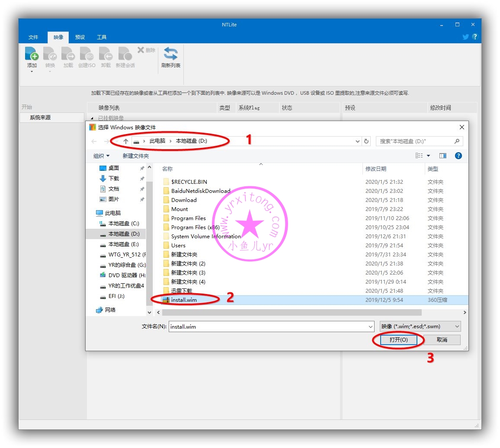The width and height of the screenshot is (500, 448).
Task: Click the NTLite help question icon
Action: 475,37
